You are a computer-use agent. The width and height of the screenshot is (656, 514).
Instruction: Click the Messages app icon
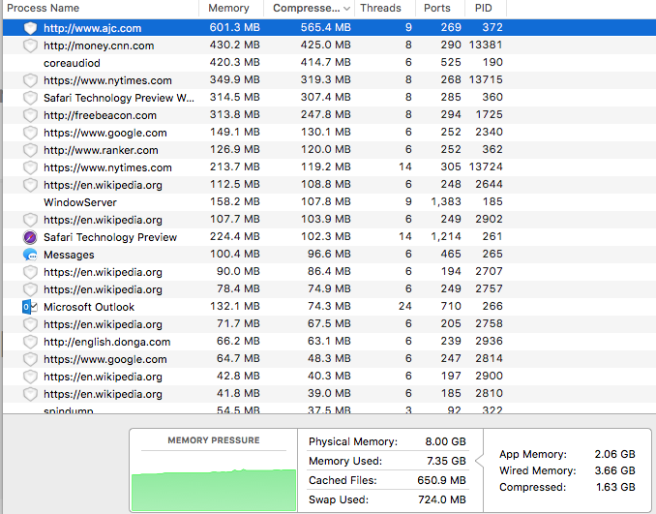[30, 255]
